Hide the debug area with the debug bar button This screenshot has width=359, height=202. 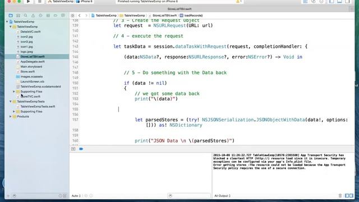(x=73, y=149)
